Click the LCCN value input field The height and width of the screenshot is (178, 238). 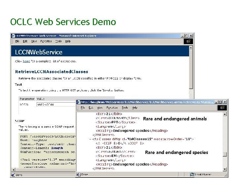tap(56, 104)
